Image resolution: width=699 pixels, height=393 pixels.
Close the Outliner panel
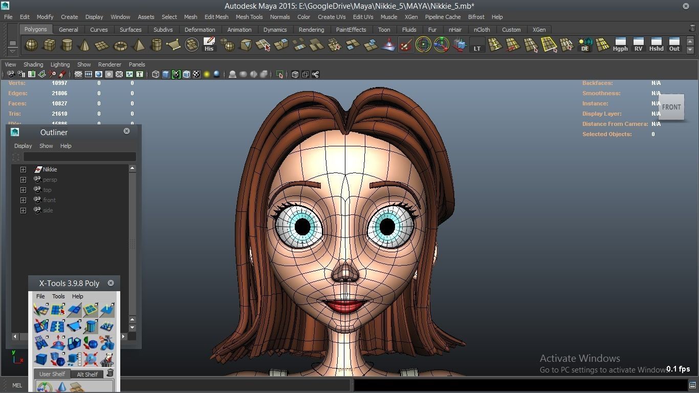(126, 131)
